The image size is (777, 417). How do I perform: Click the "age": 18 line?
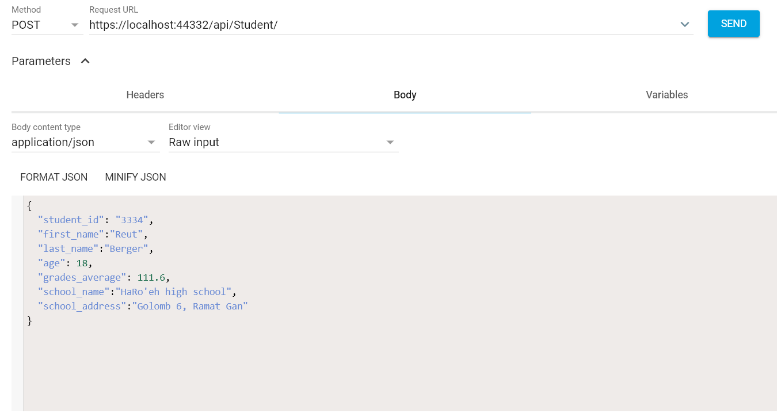[65, 263]
